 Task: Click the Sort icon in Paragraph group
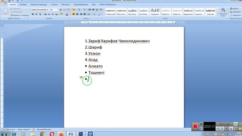(x=97, y=10)
